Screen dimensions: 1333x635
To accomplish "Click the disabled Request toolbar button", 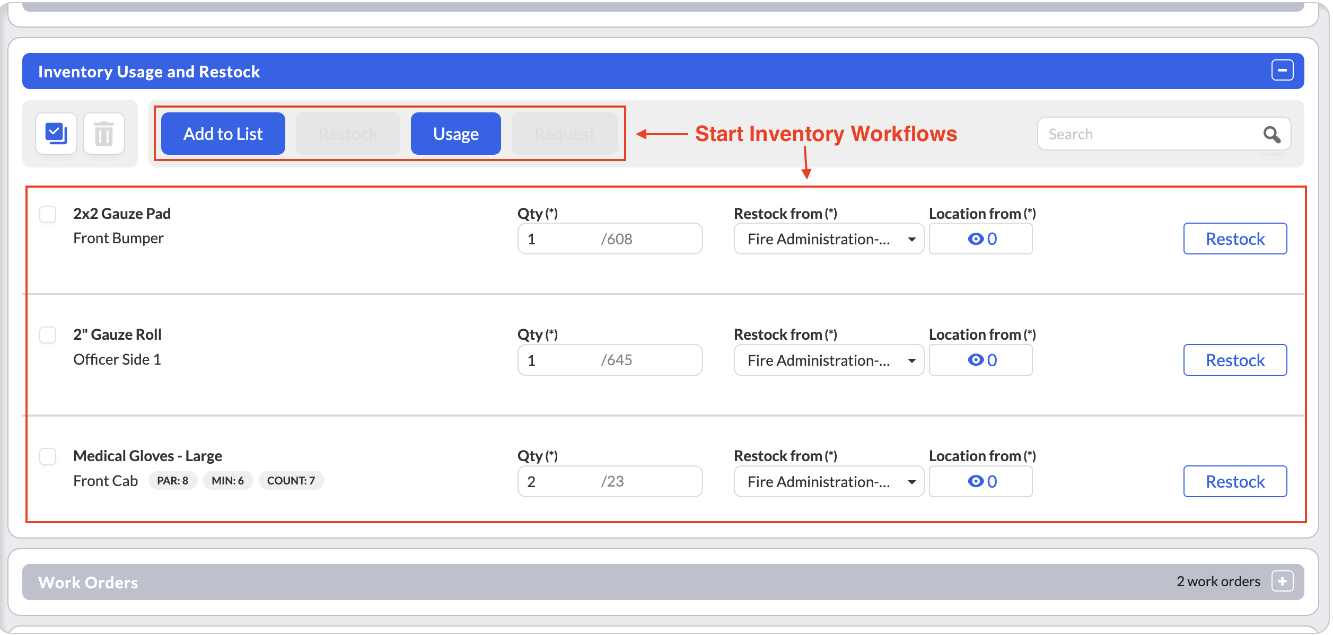I will click(564, 134).
